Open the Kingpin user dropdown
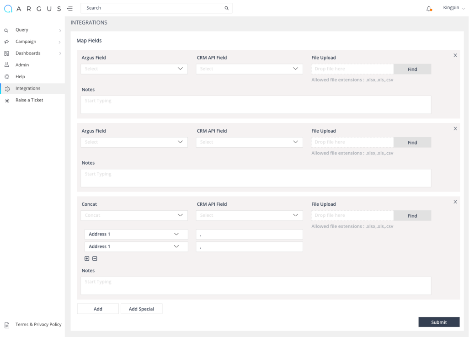The height and width of the screenshot is (337, 469). click(454, 8)
